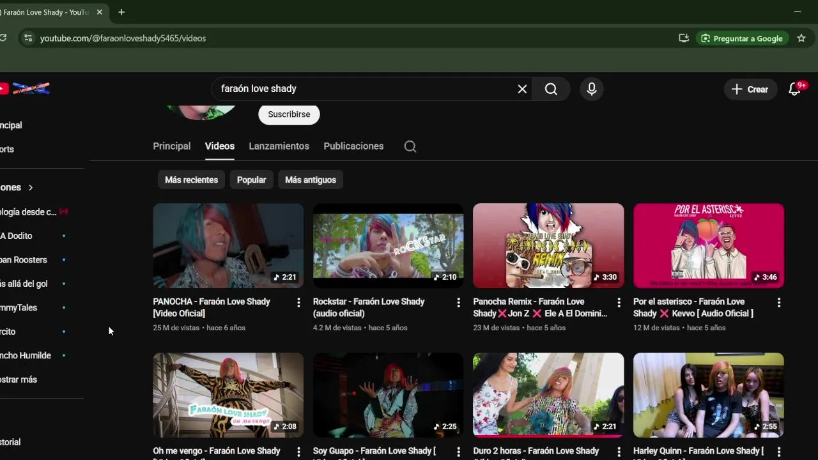Sort by Más recientes
Screen dimensions: 818x460
pyautogui.click(x=191, y=180)
